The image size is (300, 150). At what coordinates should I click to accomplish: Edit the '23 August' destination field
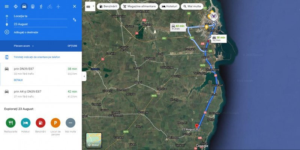tap(40, 24)
